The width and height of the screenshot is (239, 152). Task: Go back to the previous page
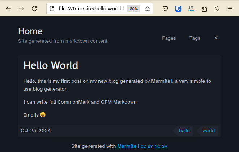tap(8, 9)
